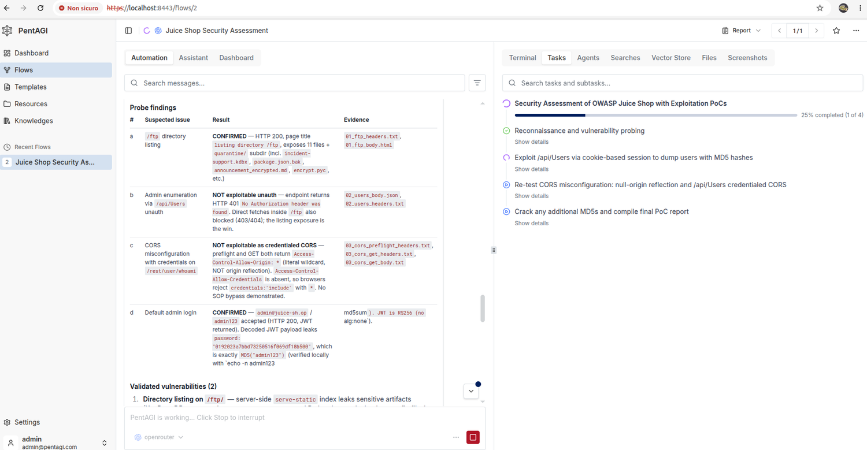Click the evidence file '03_cors_preflight_headers.txt'
This screenshot has height=450, width=867.
pos(388,246)
